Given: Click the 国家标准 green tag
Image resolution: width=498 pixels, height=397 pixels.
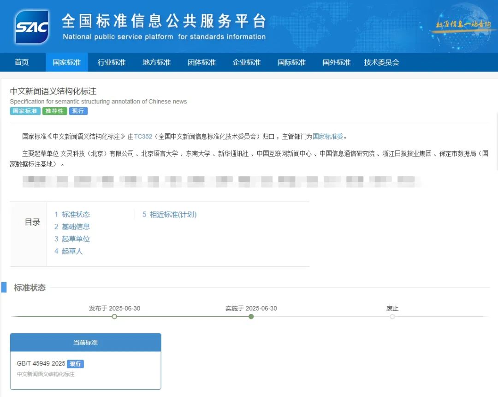Looking at the screenshot, I should point(25,111).
